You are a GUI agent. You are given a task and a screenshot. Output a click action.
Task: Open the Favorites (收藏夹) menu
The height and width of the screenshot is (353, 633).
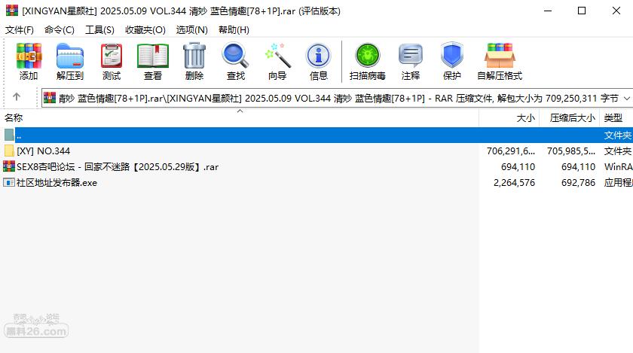coord(145,30)
